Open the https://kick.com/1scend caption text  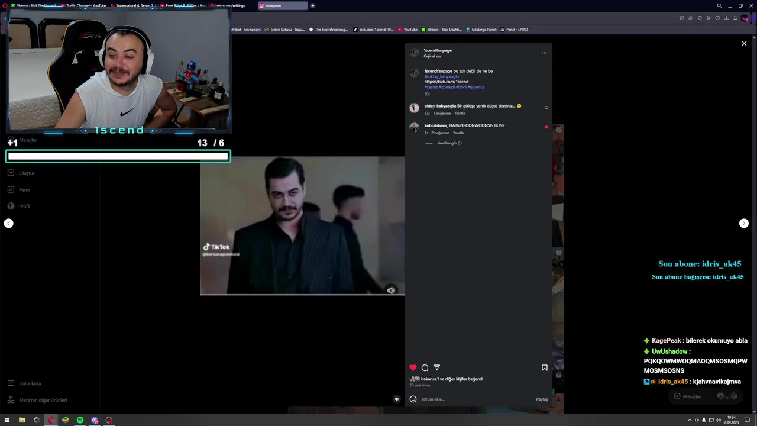coord(446,82)
